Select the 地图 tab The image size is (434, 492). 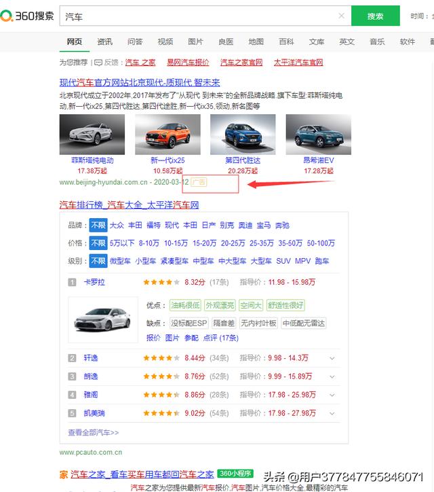pyautogui.click(x=256, y=41)
